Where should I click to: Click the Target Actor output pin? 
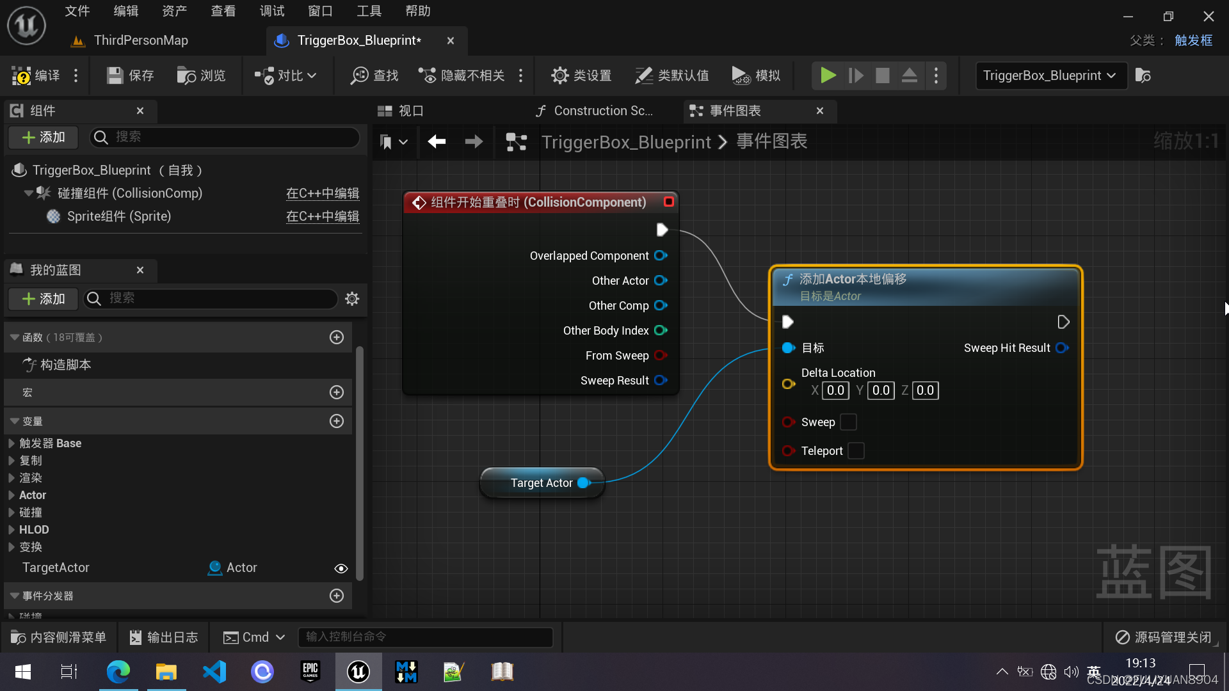584,483
